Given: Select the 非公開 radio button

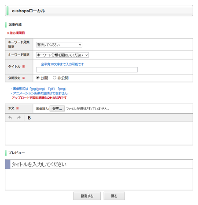Looking at the screenshot, I should [55, 78].
